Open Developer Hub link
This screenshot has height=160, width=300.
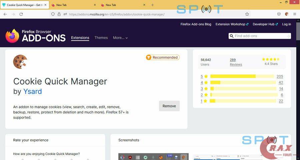coord(265,24)
